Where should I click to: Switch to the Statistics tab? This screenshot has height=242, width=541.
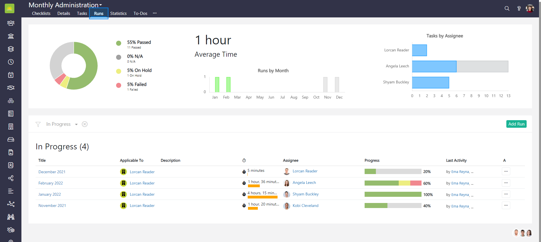(x=118, y=13)
